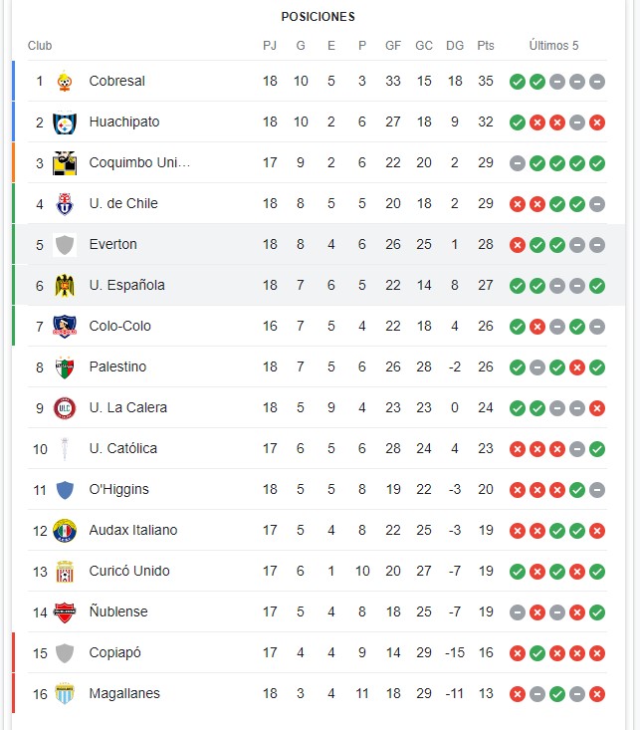
Task: Open the U. Católica team link
Action: (x=123, y=448)
